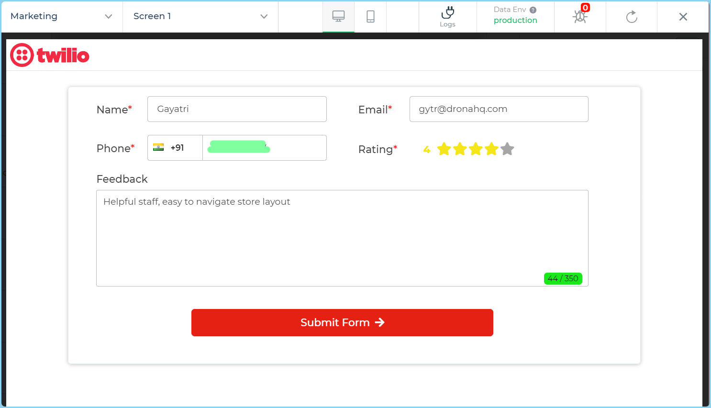Expand the Screen 1 dropdown
Image resolution: width=711 pixels, height=408 pixels.
click(200, 16)
